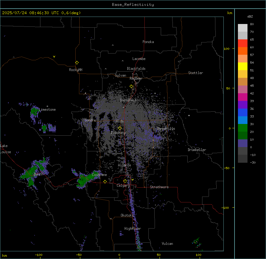Click the RedDeer city label
The image size is (266, 259).
pyautogui.click(x=136, y=78)
